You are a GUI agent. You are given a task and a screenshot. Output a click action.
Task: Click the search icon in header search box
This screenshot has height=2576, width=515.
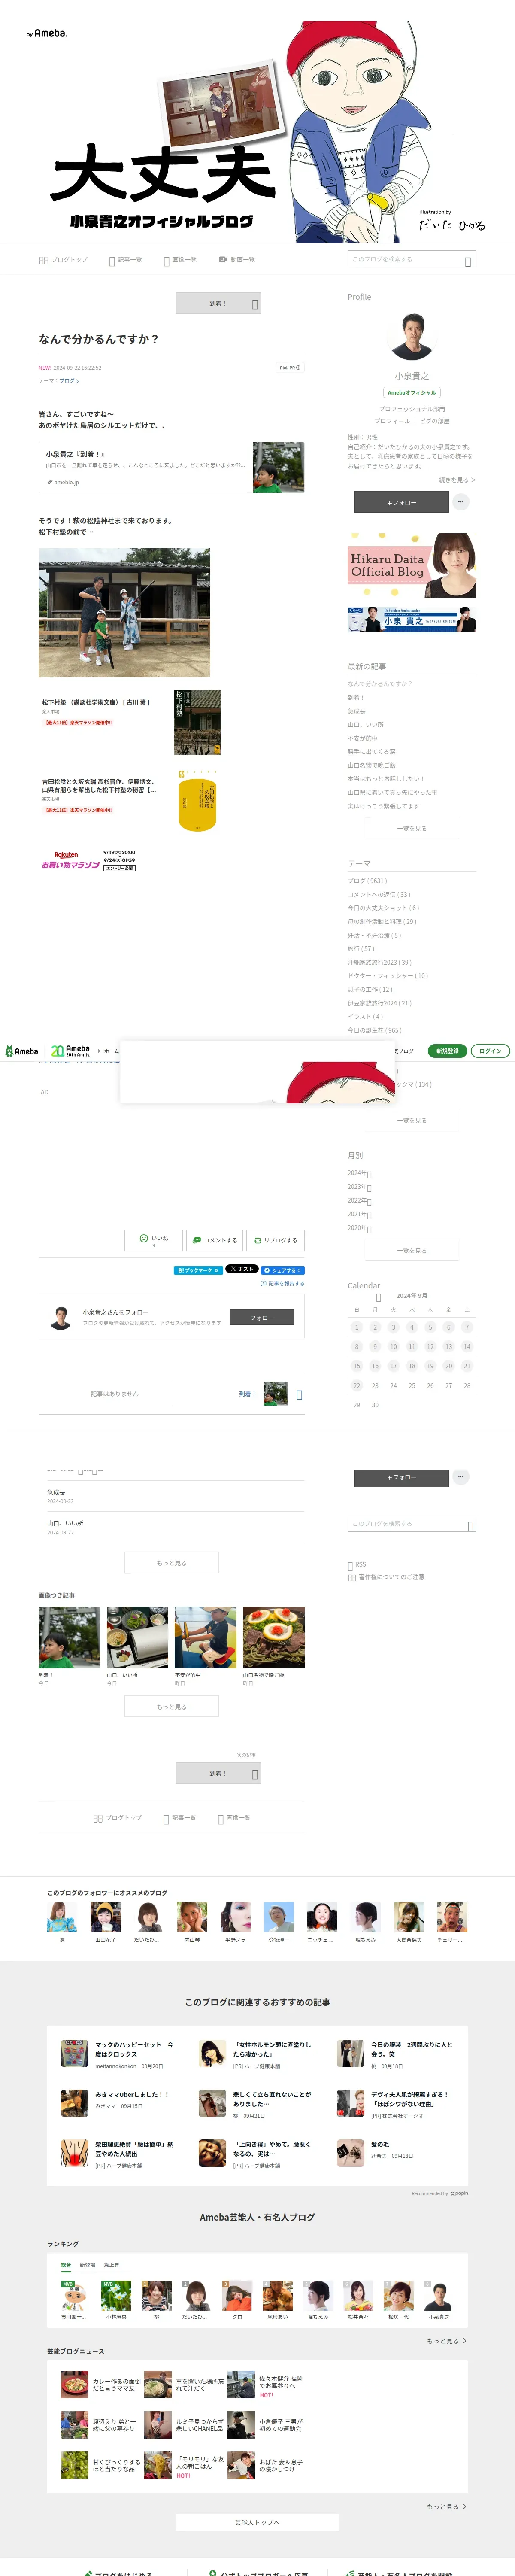click(468, 261)
